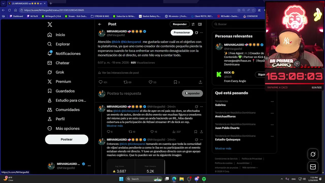The width and height of the screenshot is (325, 183).
Task: Open options for the Sabrina trend
Action: pyautogui.click(x=272, y=102)
